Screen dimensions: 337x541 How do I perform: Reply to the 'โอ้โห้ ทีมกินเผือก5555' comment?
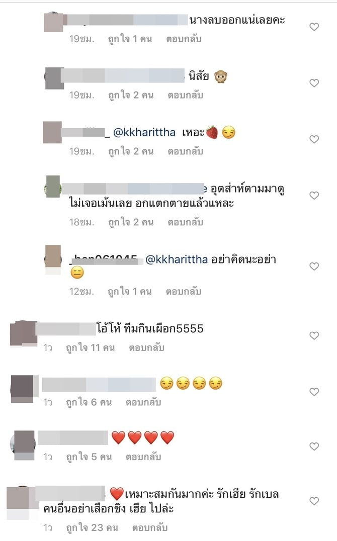tap(146, 348)
